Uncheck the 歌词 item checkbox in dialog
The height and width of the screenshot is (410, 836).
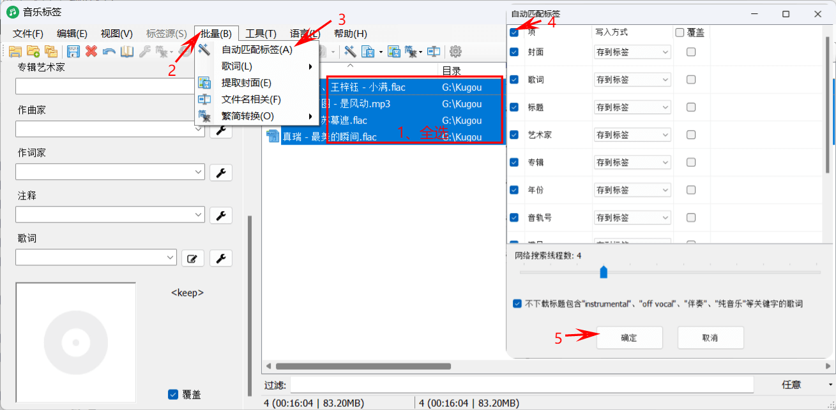514,80
